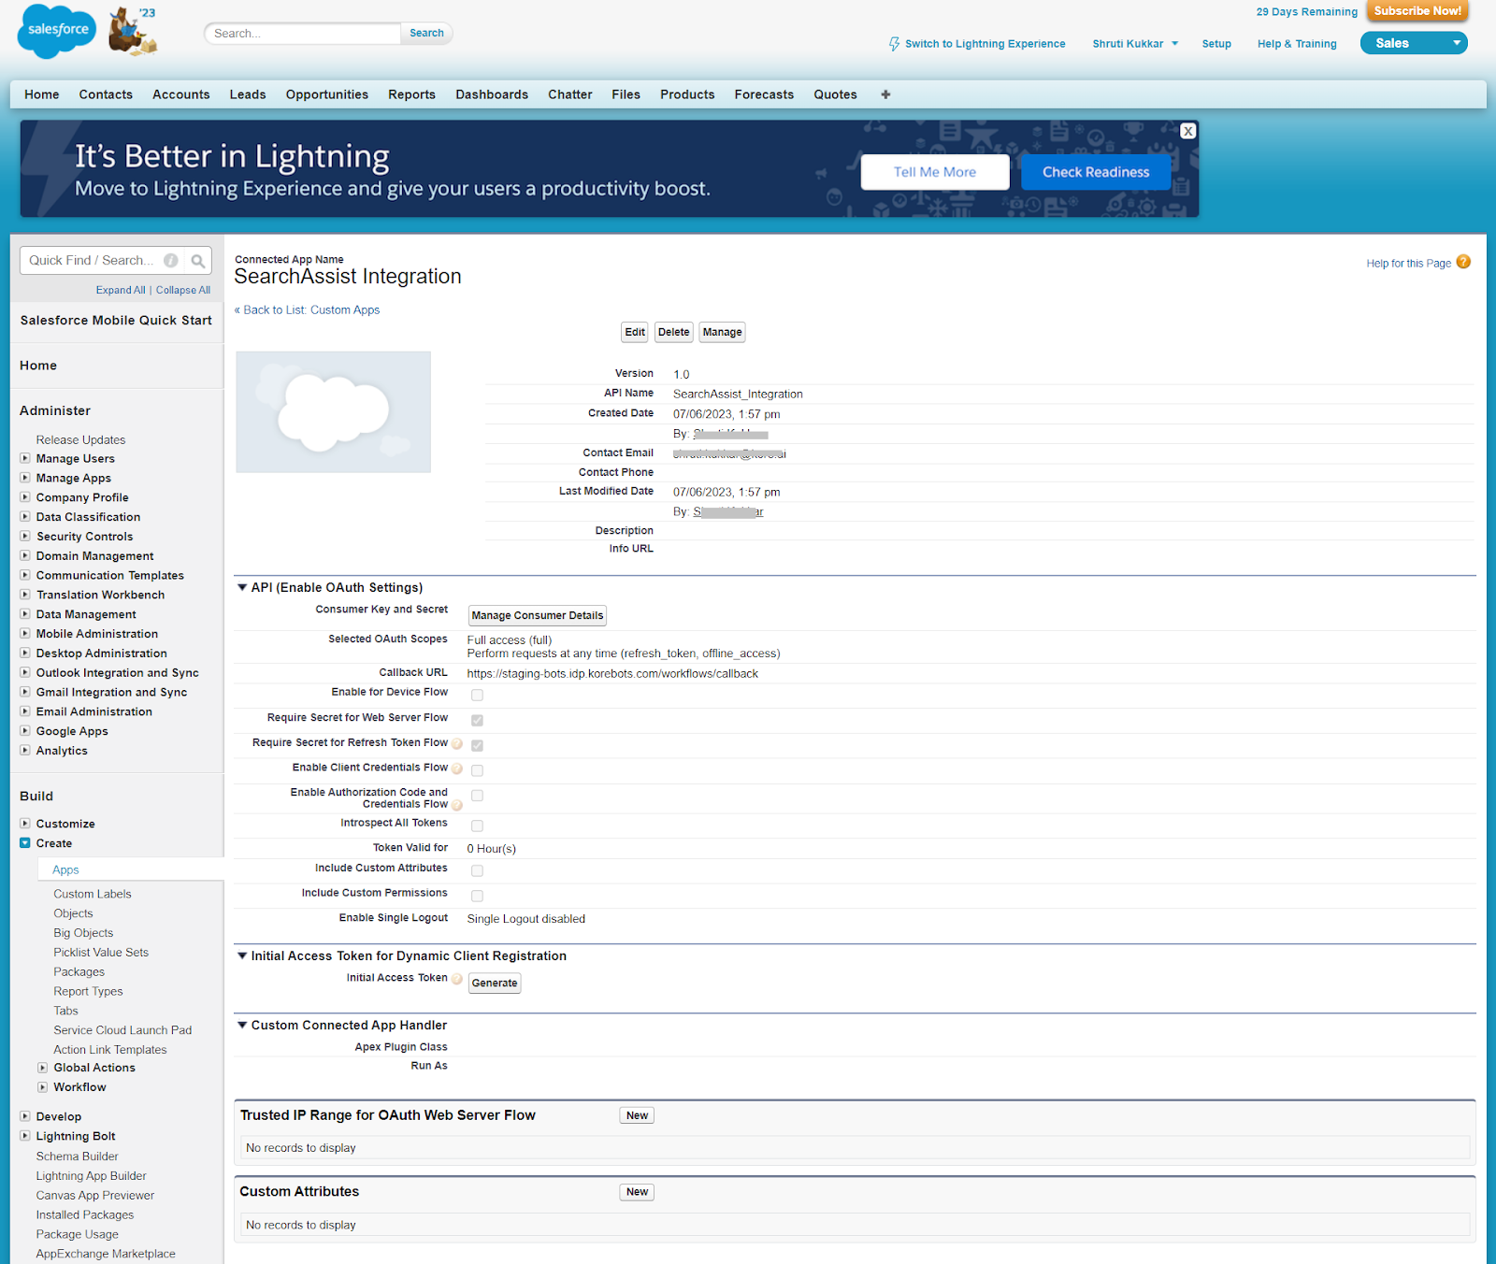Open the Opportunities tab
Image resolution: width=1496 pixels, height=1264 pixels.
(x=326, y=94)
